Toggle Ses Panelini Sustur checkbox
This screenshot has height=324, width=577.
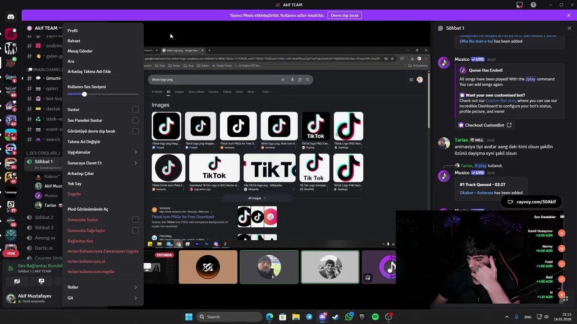point(135,120)
